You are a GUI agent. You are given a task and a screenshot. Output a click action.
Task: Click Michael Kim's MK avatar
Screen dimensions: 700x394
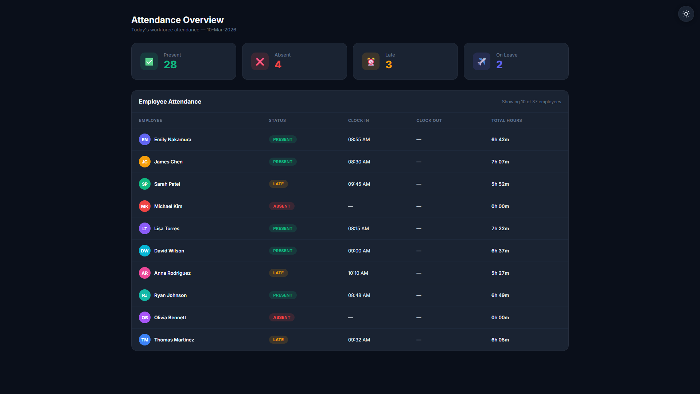[x=145, y=206]
